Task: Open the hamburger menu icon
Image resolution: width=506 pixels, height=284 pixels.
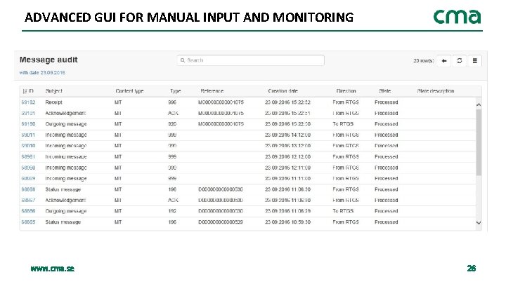Action: 474,61
